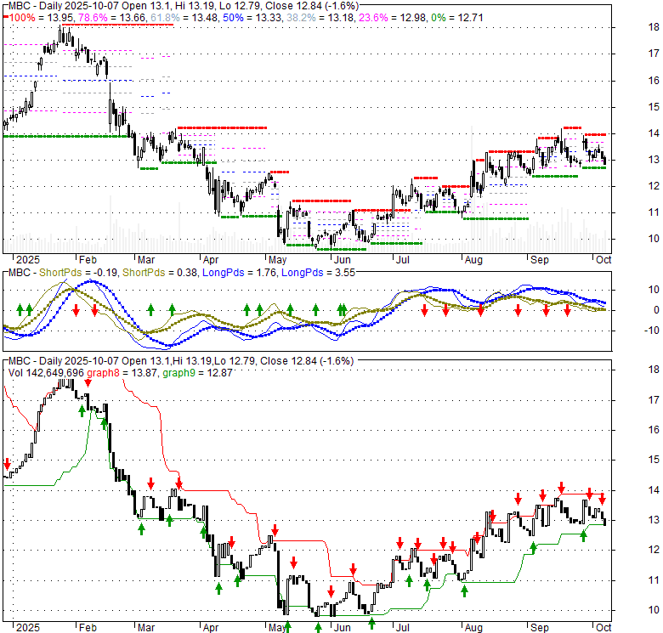Click price level 15 on bottom chart axis
Image resolution: width=663 pixels, height=633 pixels.
654,460
